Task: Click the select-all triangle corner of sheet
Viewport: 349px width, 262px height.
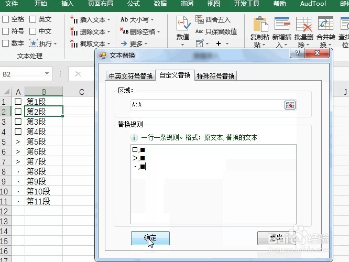Action: tap(6, 92)
